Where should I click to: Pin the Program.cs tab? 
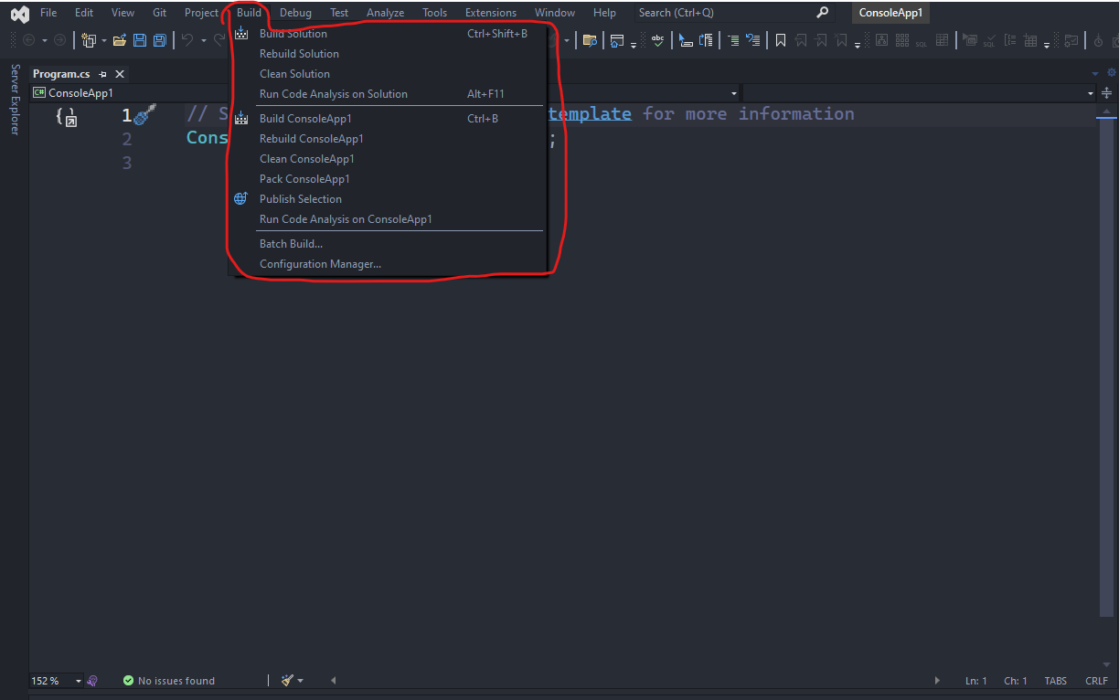tap(102, 74)
